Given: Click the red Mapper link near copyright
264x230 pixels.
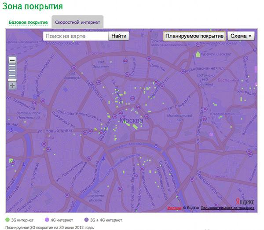Looking at the screenshot, I should 174,208.
